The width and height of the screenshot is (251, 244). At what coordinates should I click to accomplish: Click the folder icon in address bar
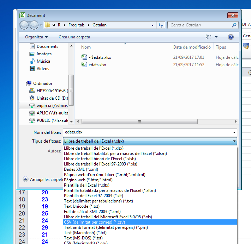(47, 25)
